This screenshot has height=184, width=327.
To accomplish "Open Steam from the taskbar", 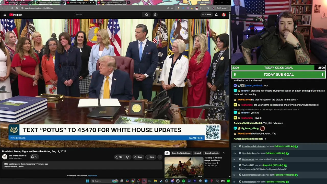I will 161,181.
